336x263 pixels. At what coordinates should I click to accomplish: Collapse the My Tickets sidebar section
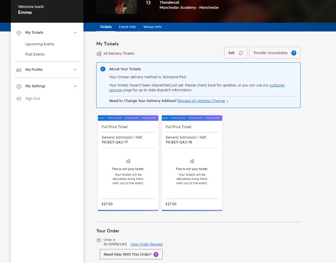click(75, 33)
